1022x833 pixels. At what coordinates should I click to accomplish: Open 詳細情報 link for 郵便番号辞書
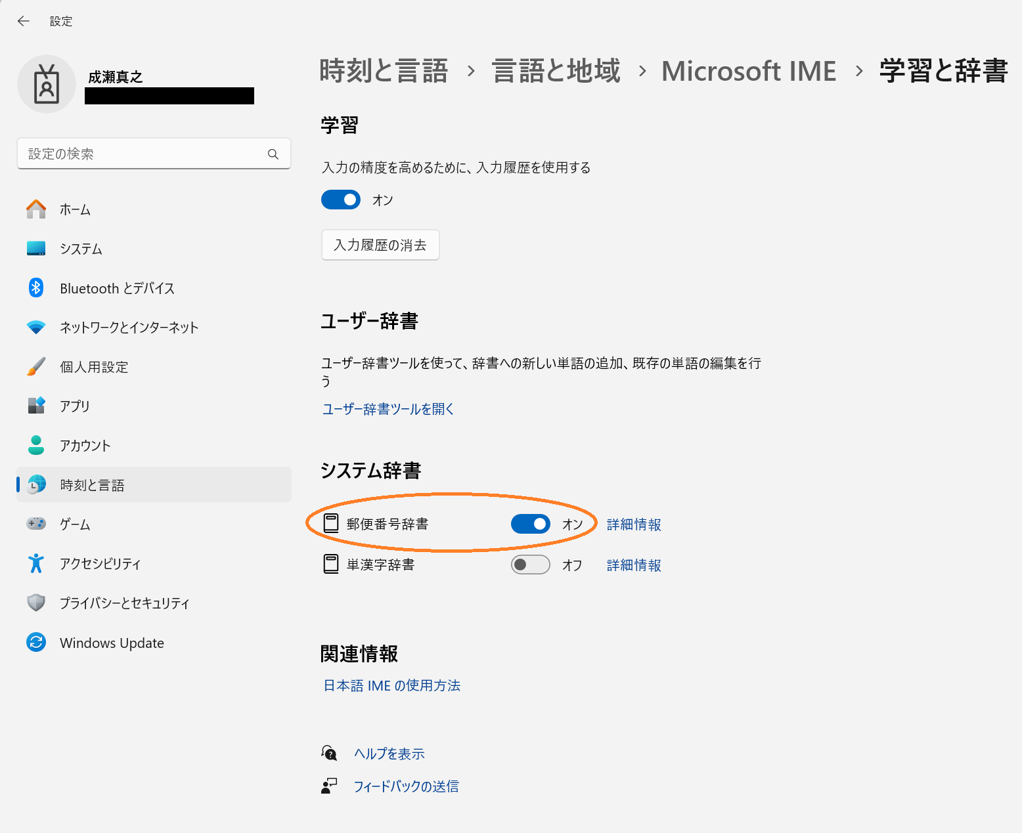(634, 524)
